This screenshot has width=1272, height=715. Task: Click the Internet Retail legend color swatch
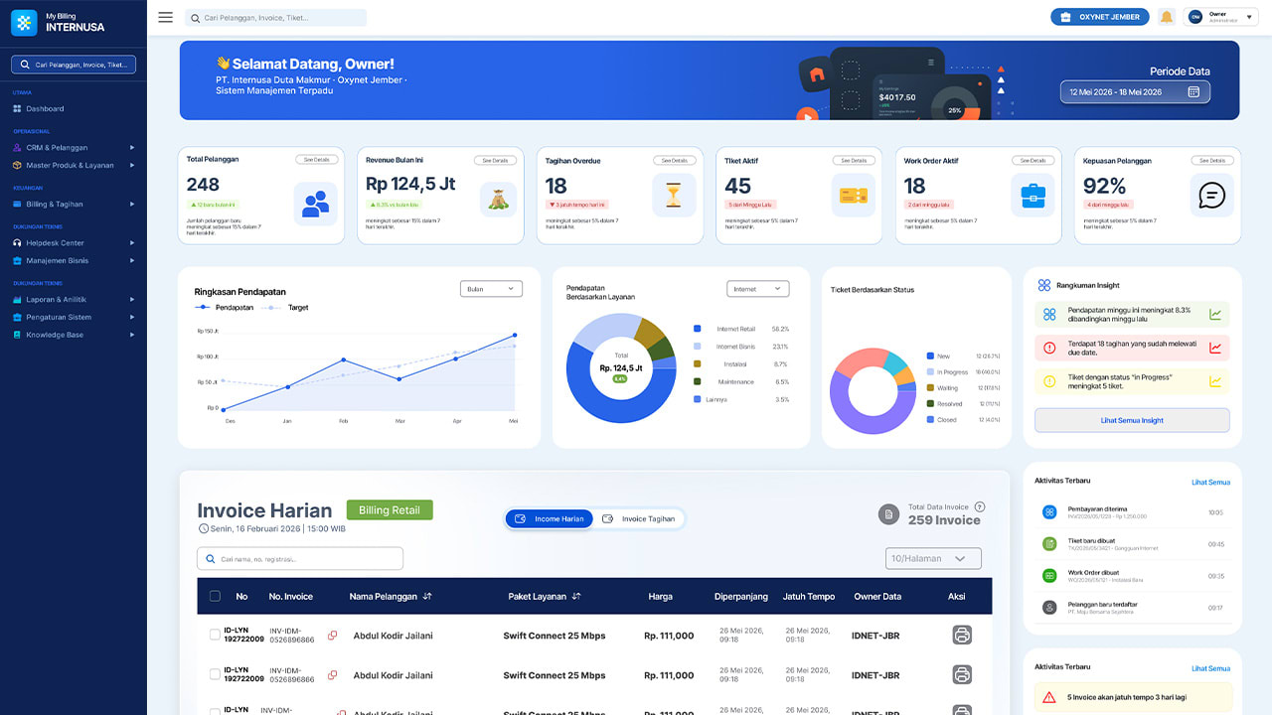click(698, 329)
